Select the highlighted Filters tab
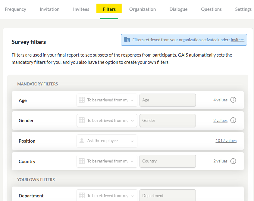 click(x=109, y=9)
